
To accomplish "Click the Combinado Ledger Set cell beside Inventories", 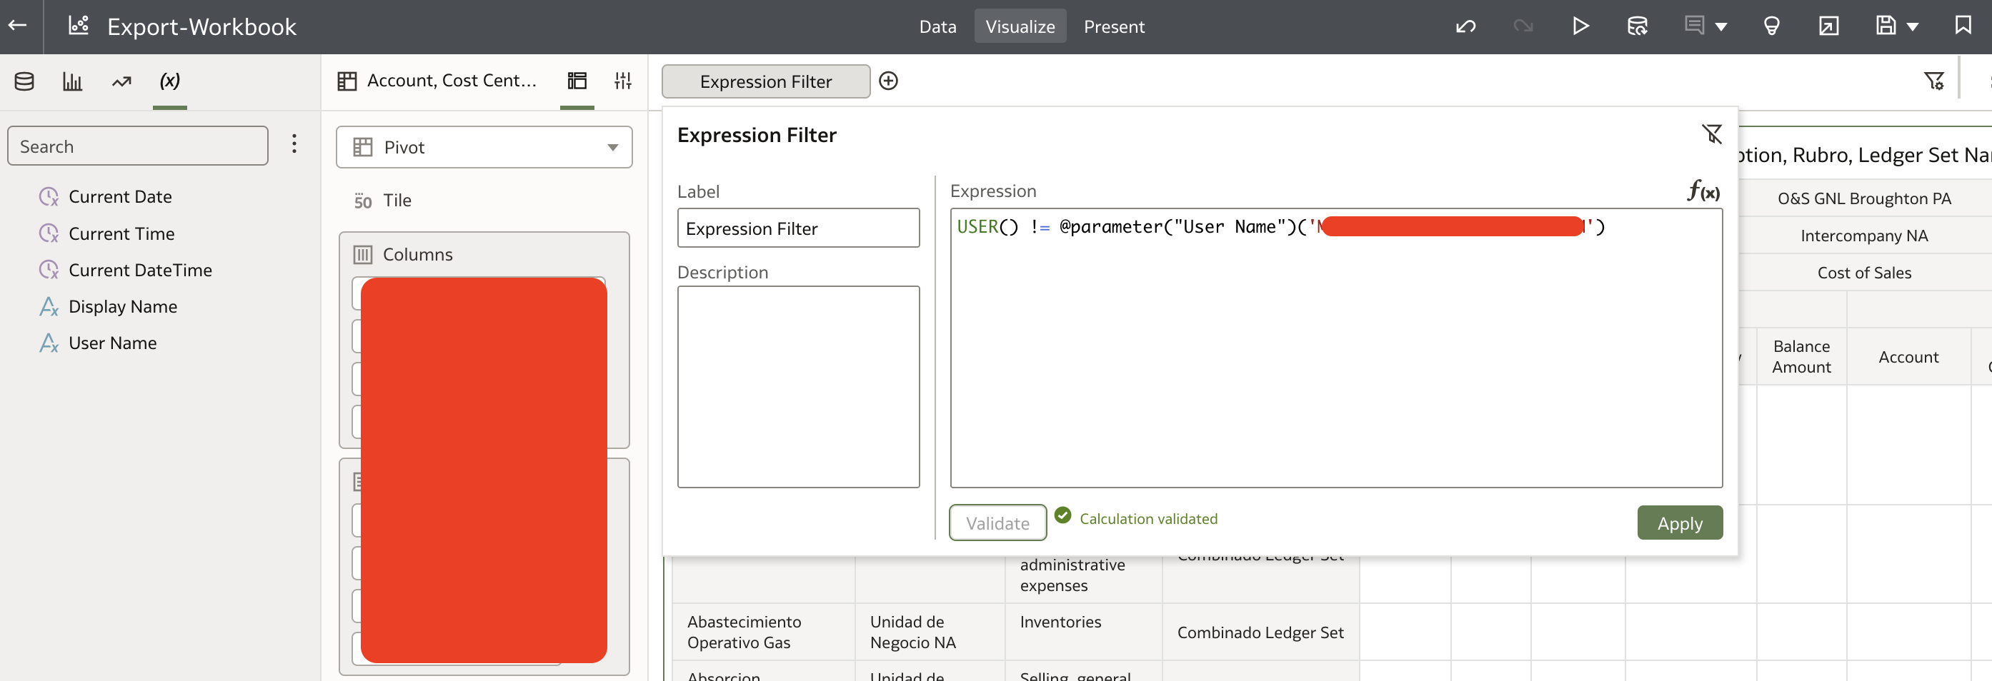I will tap(1260, 632).
